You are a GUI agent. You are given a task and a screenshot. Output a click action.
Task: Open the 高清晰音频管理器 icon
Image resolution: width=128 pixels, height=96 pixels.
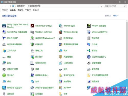click(x=60, y=44)
